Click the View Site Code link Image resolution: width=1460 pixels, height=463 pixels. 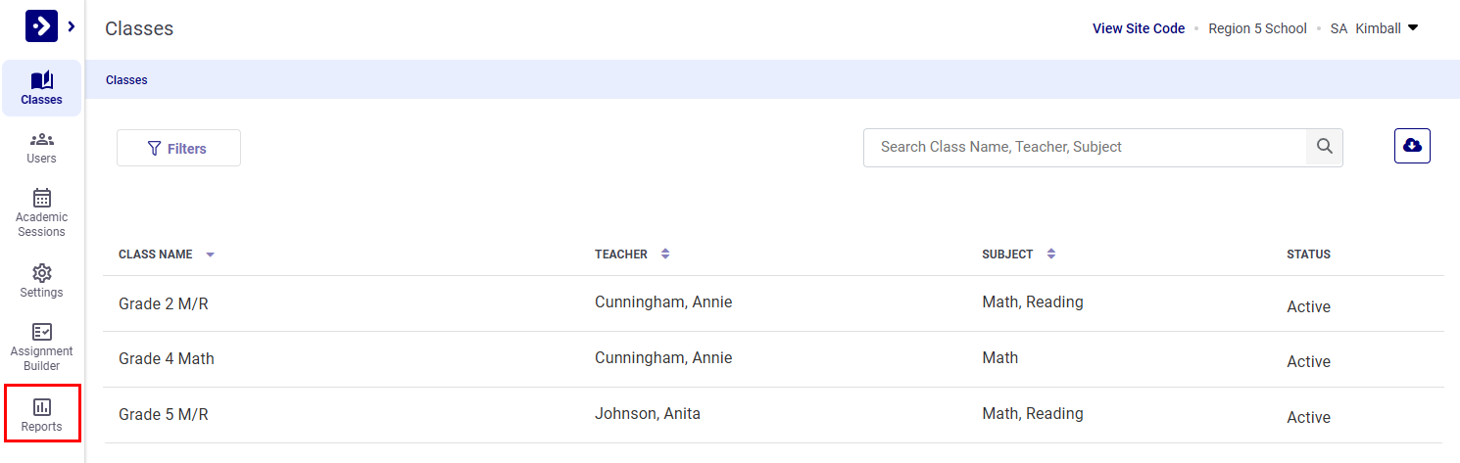[x=1139, y=28]
